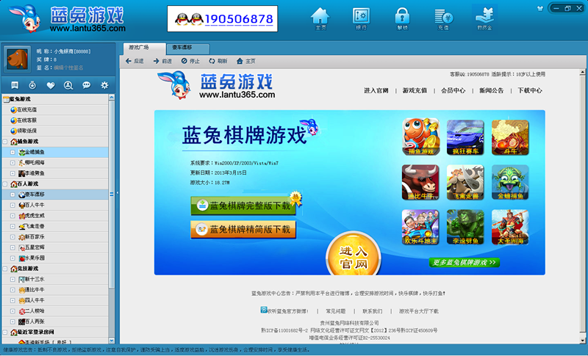Click the sidebar collapse arrow handle
Image resolution: width=588 pixels, height=356 pixels.
click(x=117, y=193)
